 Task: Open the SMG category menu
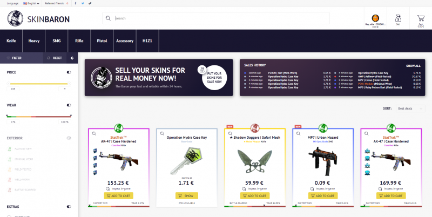pos(57,41)
